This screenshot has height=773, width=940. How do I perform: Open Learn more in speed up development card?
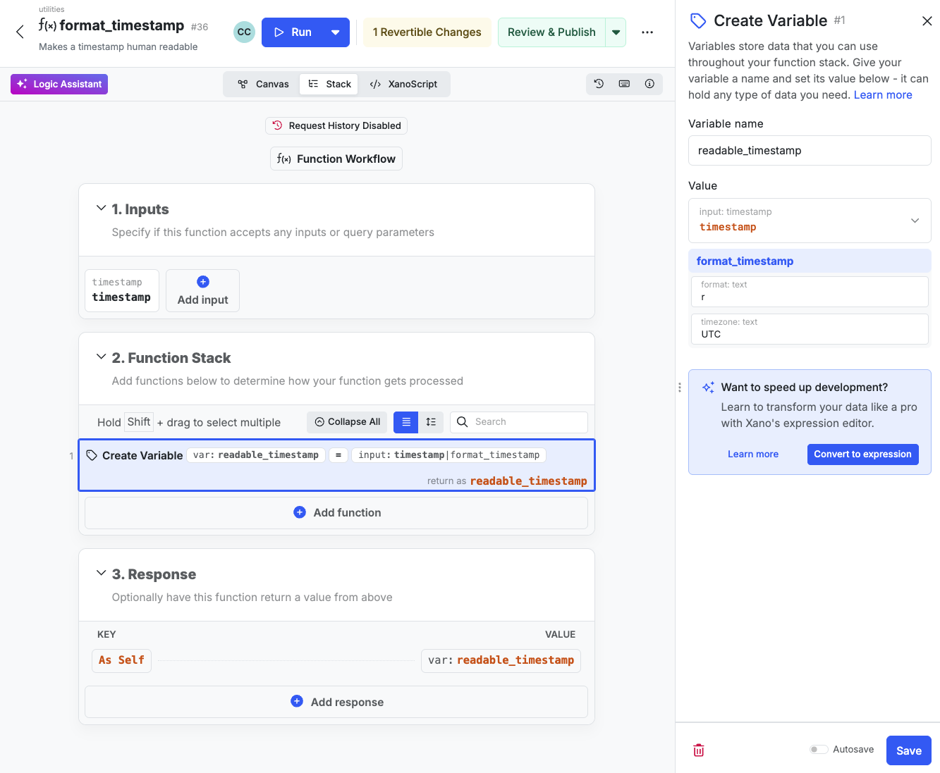(x=753, y=454)
